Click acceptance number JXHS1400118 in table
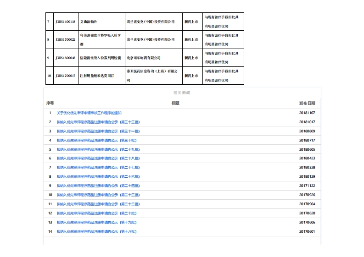The image size is (364, 257). tap(65, 22)
